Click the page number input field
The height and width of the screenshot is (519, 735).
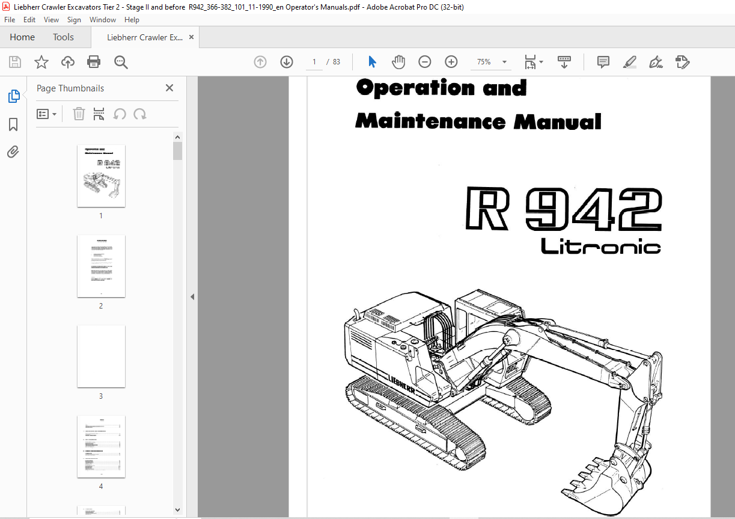click(x=314, y=62)
